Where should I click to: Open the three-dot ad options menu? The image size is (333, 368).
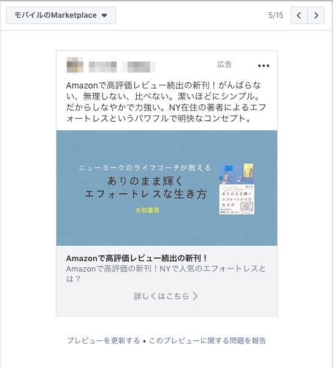click(264, 66)
